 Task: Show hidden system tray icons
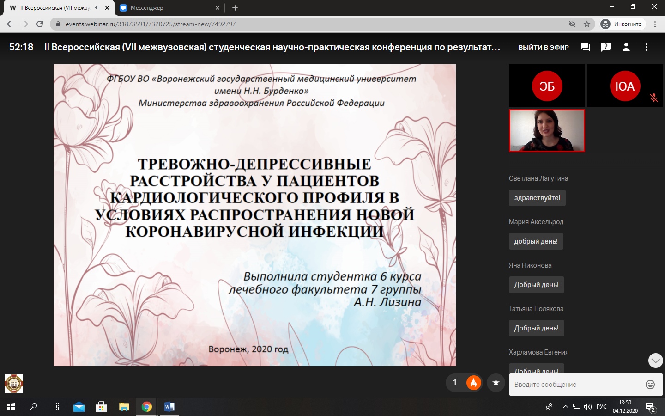566,407
